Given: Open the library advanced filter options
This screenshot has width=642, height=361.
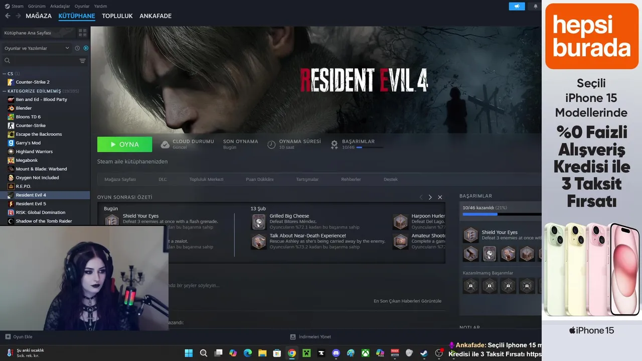Looking at the screenshot, I should point(82,61).
